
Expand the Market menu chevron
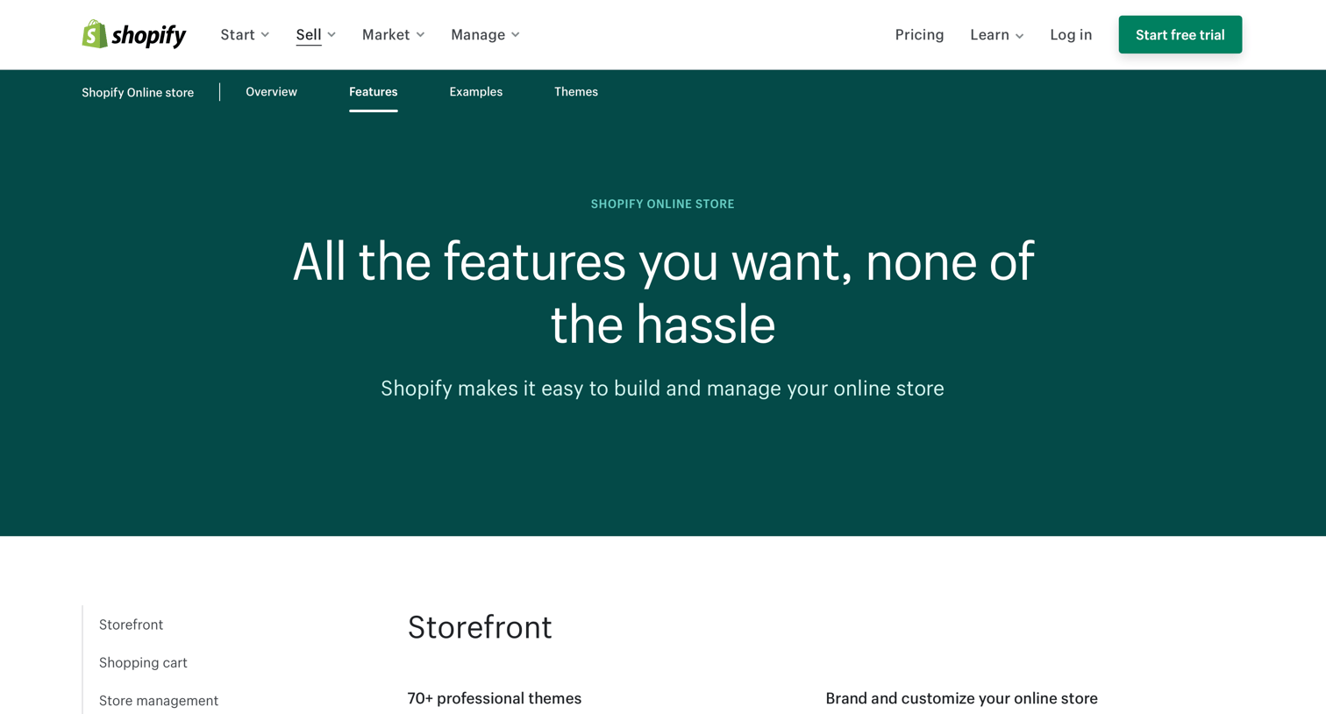[x=420, y=35]
